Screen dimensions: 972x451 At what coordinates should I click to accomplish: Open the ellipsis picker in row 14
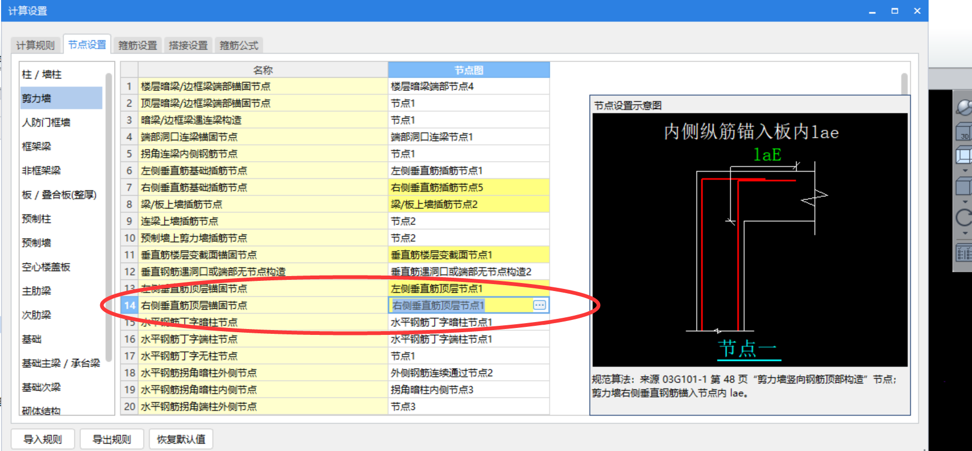tap(540, 305)
